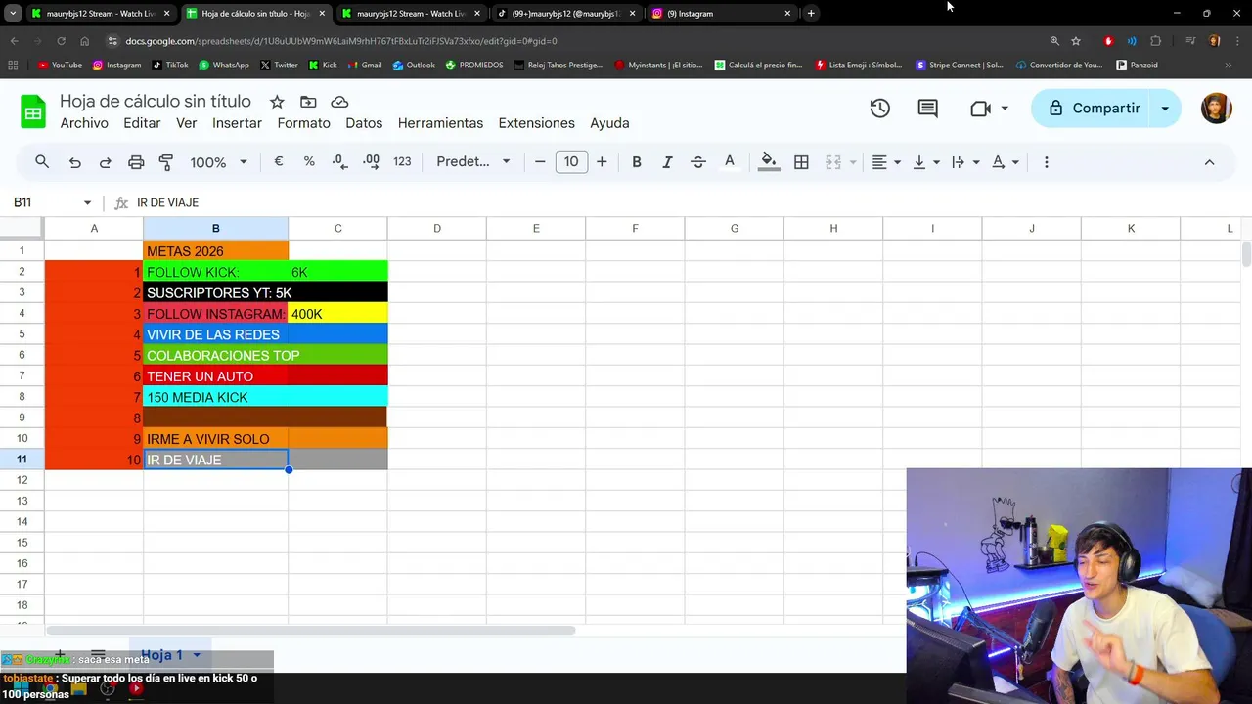
Task: Format selection as euro currency
Action: point(279,162)
